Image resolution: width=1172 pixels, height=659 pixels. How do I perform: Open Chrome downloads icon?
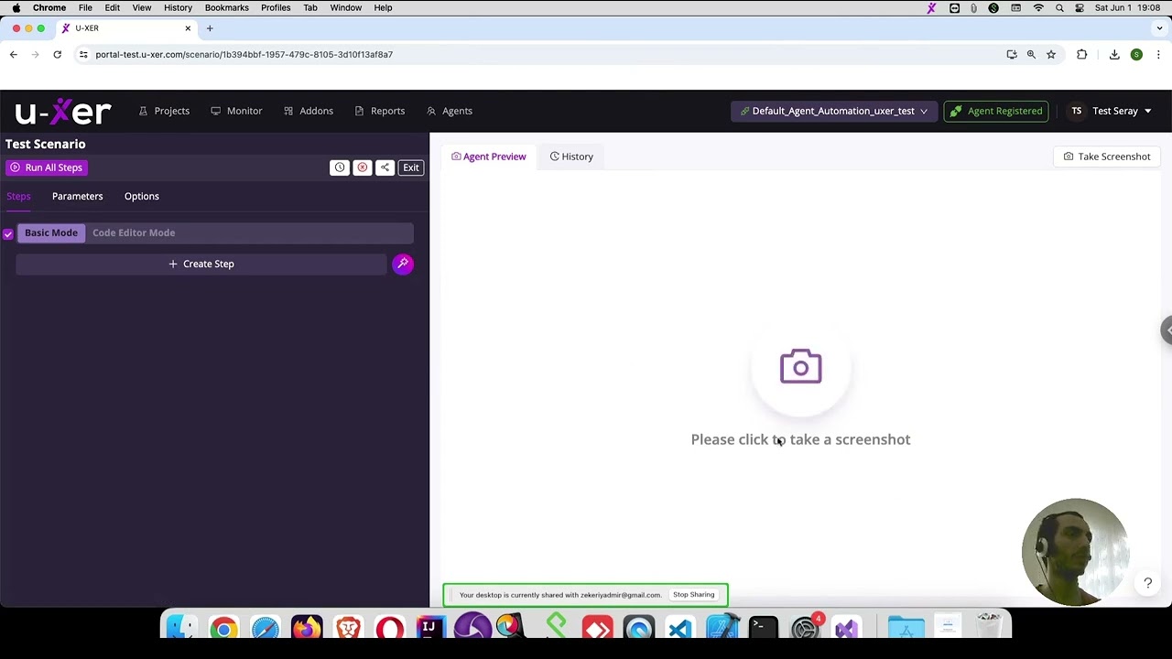tap(1114, 54)
